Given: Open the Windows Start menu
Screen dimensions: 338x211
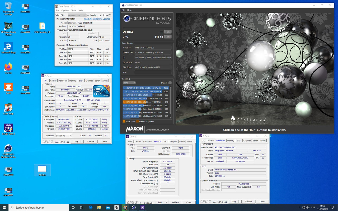Looking at the screenshot, I should point(4,207).
